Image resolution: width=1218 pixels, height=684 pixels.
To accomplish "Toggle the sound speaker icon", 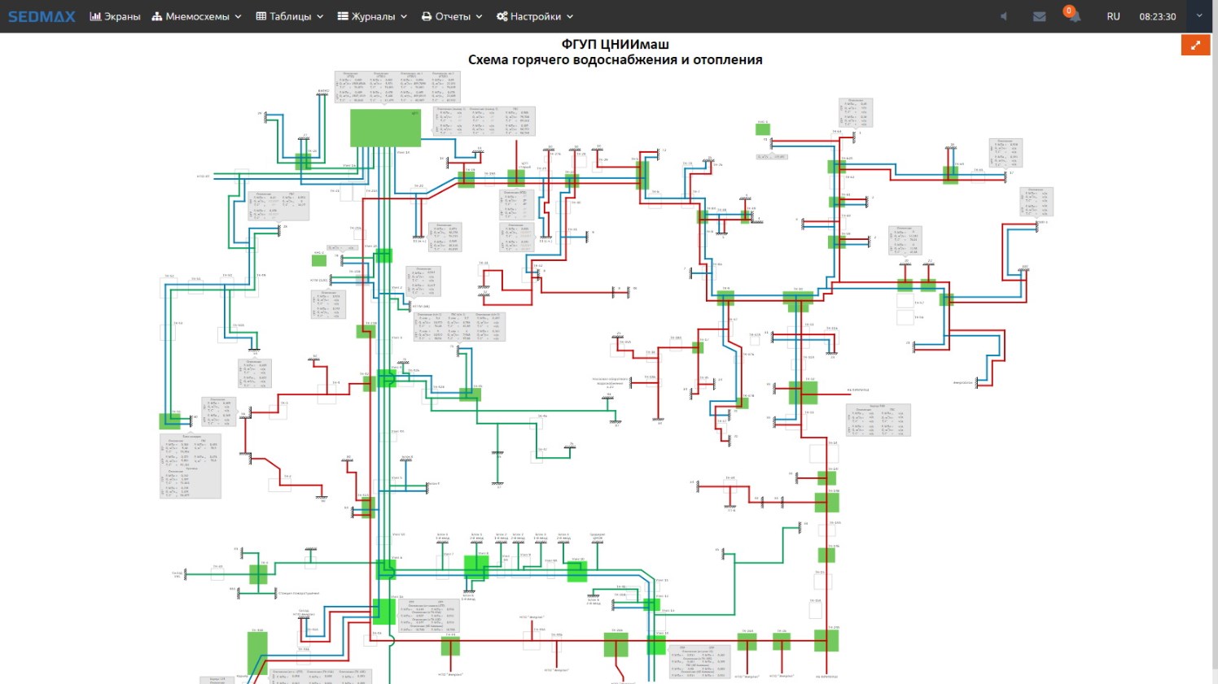I will 1003,16.
